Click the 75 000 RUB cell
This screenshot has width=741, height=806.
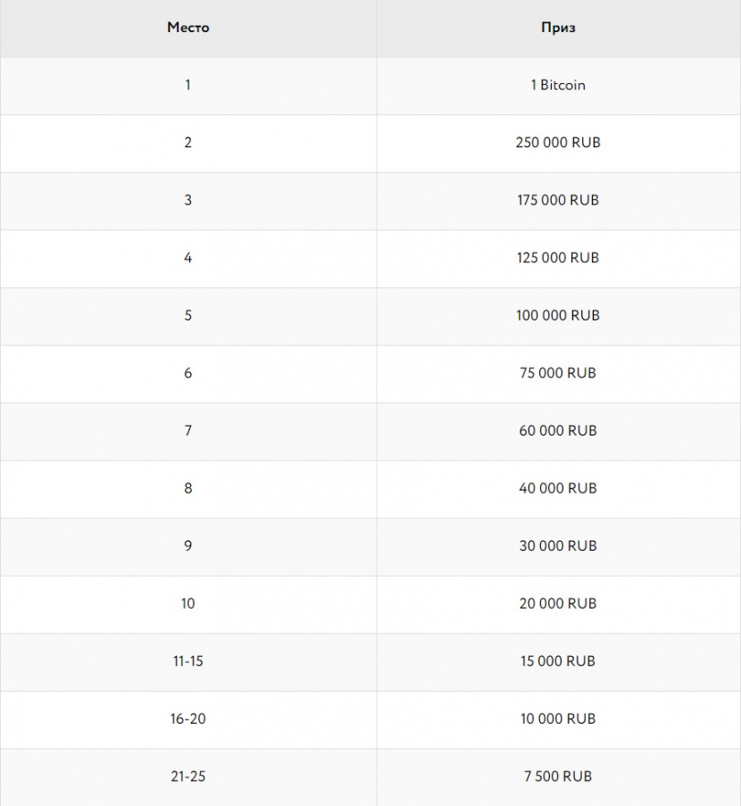558,373
